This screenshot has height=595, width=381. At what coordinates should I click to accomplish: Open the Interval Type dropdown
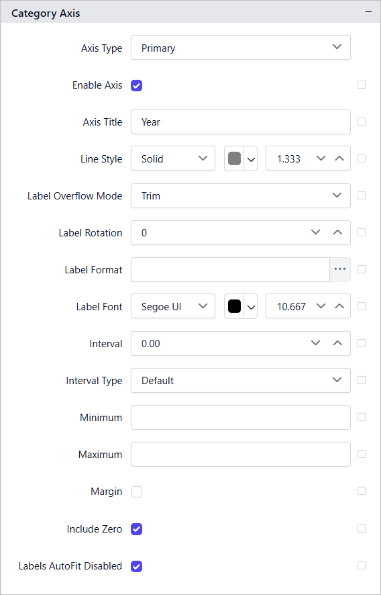click(241, 380)
